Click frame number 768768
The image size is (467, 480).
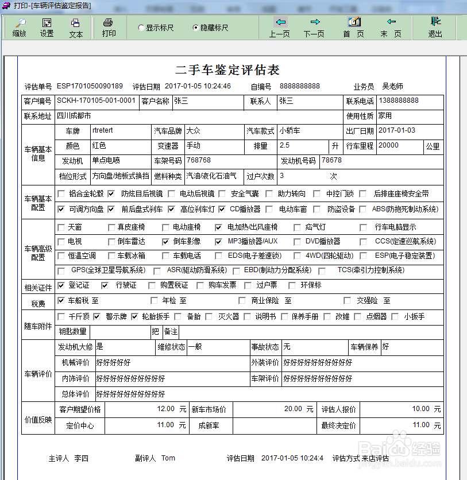pos(199,160)
